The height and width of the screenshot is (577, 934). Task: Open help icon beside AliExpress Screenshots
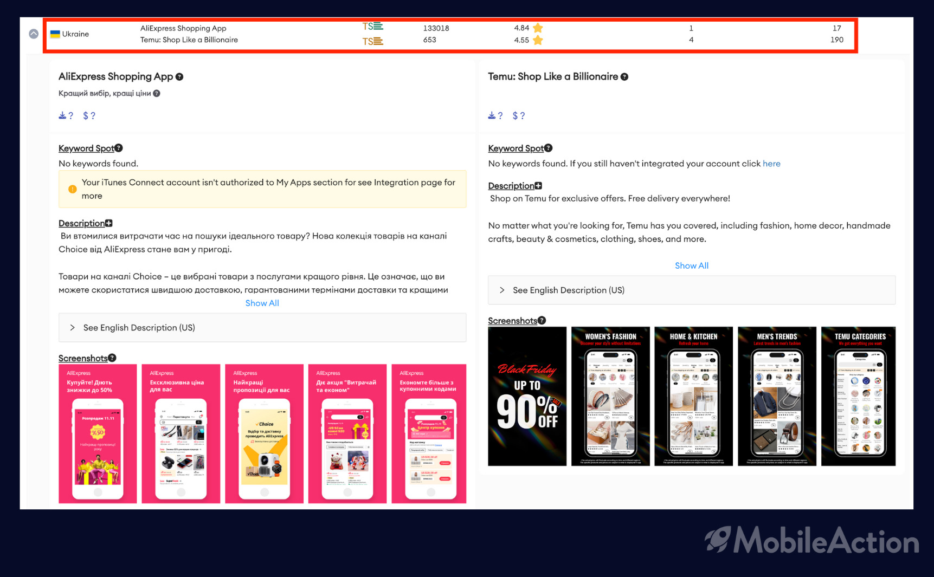pos(112,358)
